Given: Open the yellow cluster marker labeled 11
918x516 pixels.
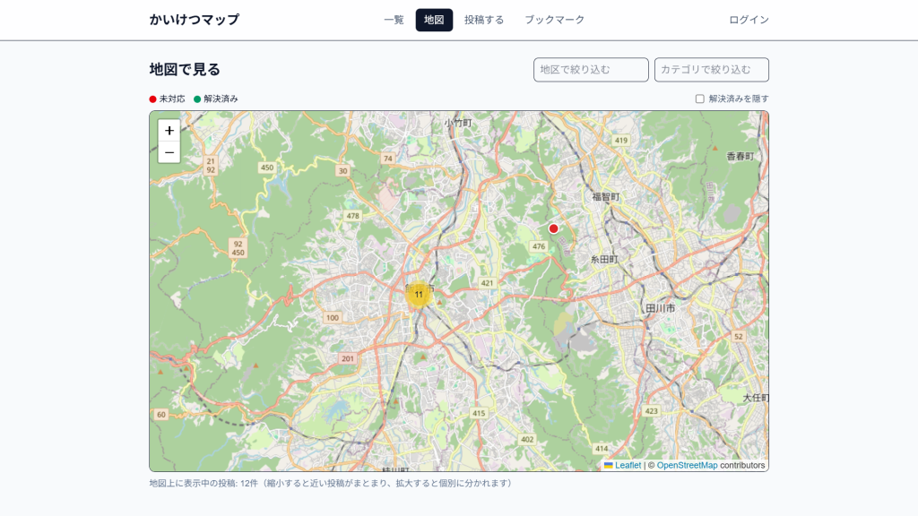Looking at the screenshot, I should (x=419, y=294).
